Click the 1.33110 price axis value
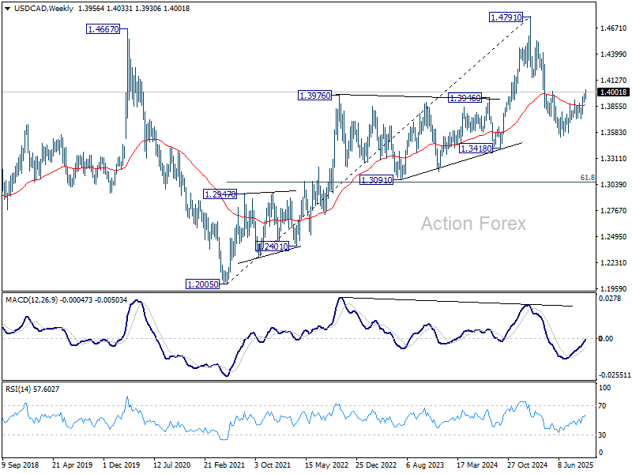 tap(614, 159)
